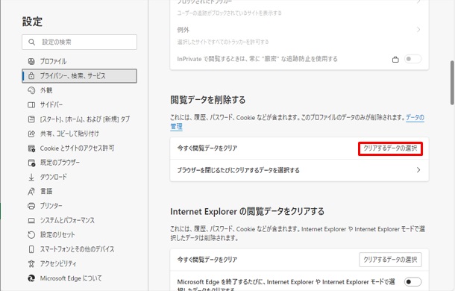Click icon next to [スタート]、[ホーム]、および [新規] タブ
455x291 pixels.
31,119
